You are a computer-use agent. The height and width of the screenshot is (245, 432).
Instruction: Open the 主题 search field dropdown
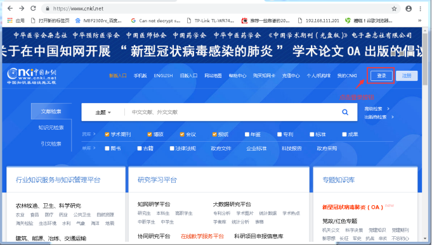[103, 112]
